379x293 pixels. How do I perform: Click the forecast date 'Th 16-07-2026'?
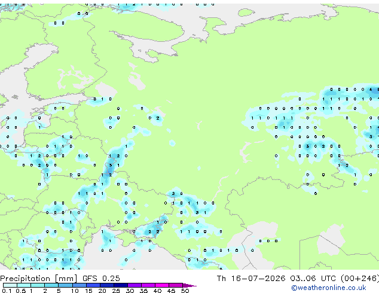pos(251,279)
